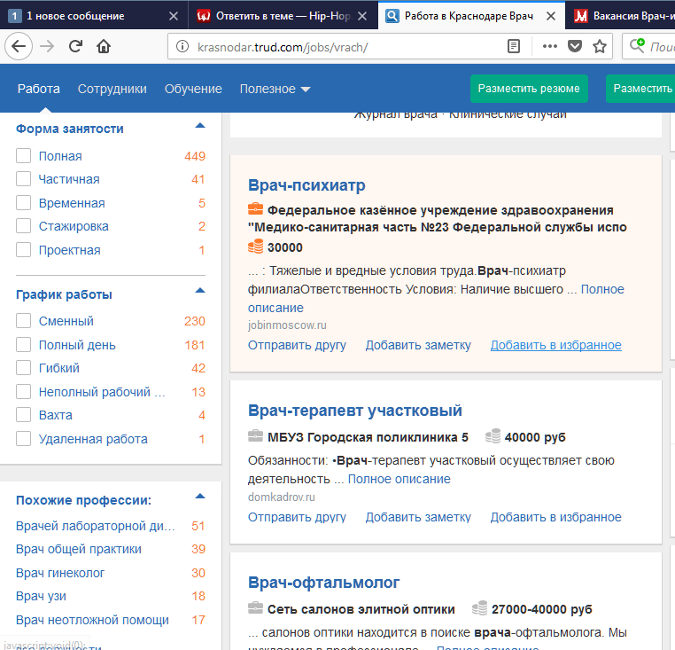The image size is (675, 650).
Task: Close the 'Ответить в теме' tab
Action: tap(362, 16)
